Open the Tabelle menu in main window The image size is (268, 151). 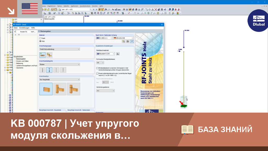(66, 6)
